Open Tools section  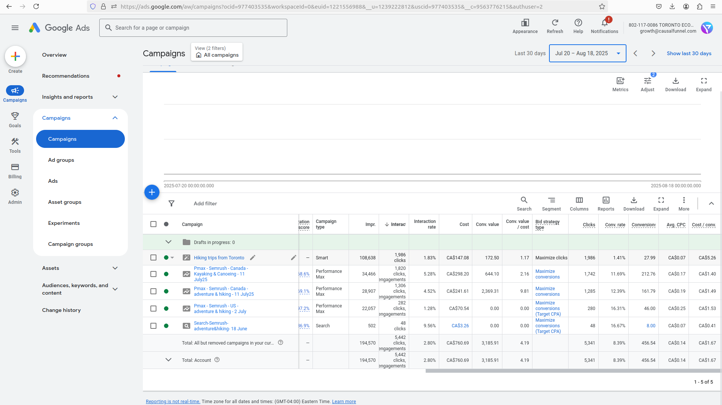pos(15,145)
